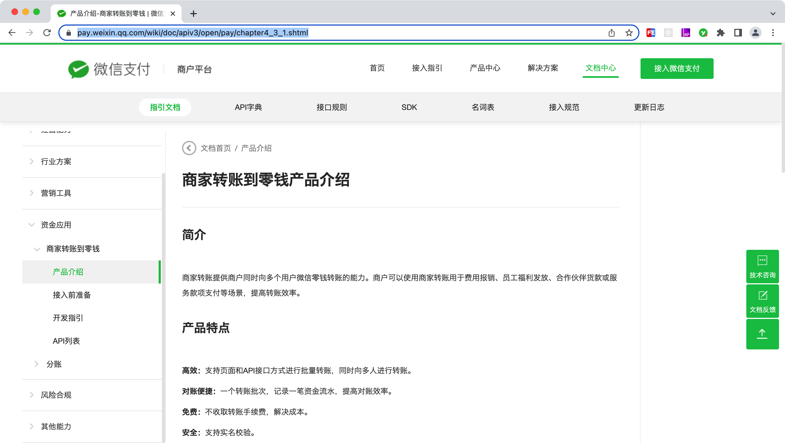This screenshot has height=443, width=785.
Task: Open the 接入前准备 sidebar link
Action: 72,295
